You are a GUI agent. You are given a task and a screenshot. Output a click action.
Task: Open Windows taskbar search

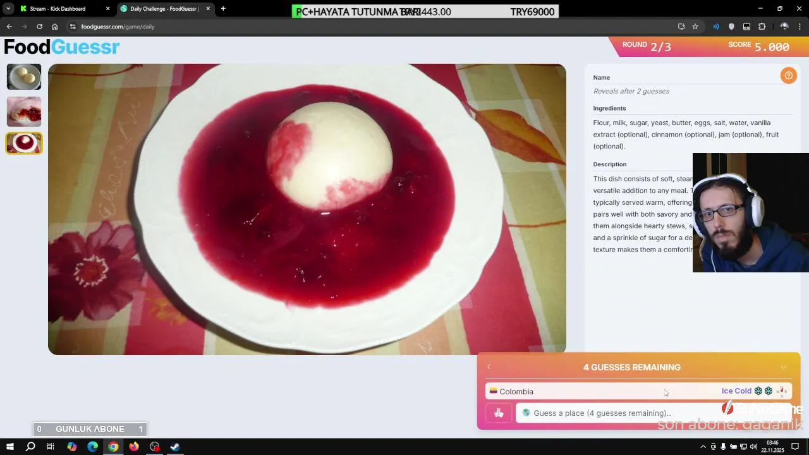(x=30, y=447)
